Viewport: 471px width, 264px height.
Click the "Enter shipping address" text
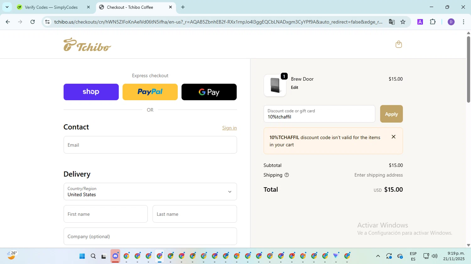point(378,175)
